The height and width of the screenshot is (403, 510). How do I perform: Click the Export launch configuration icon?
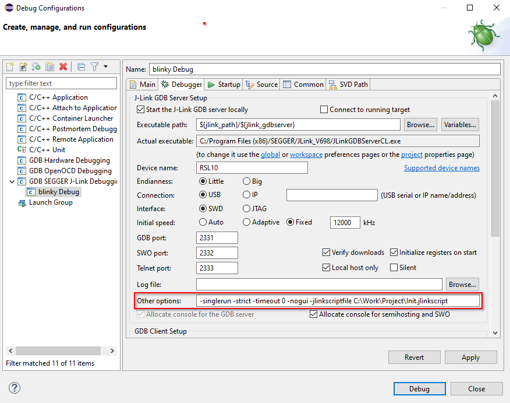pyautogui.click(x=36, y=67)
